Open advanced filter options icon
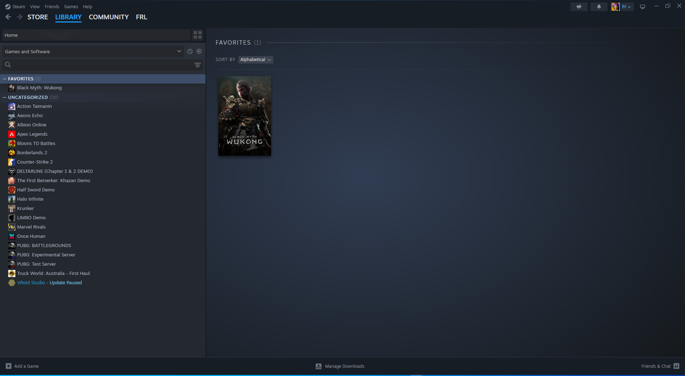Screen dimensions: 685x376 click(197, 65)
